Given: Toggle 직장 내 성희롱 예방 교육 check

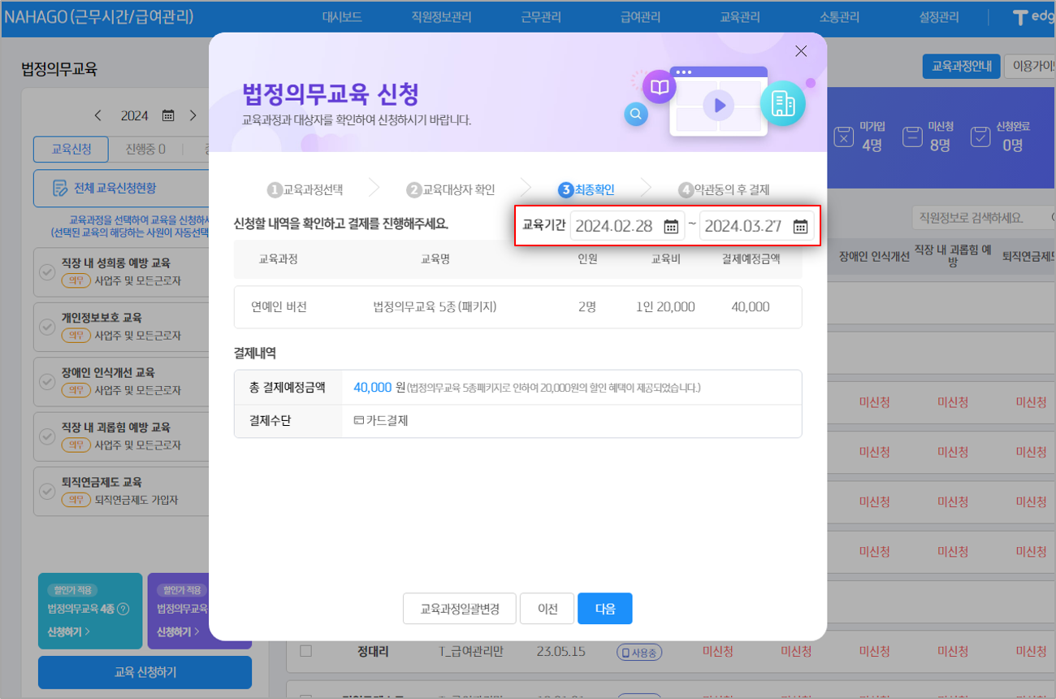Looking at the screenshot, I should point(47,272).
